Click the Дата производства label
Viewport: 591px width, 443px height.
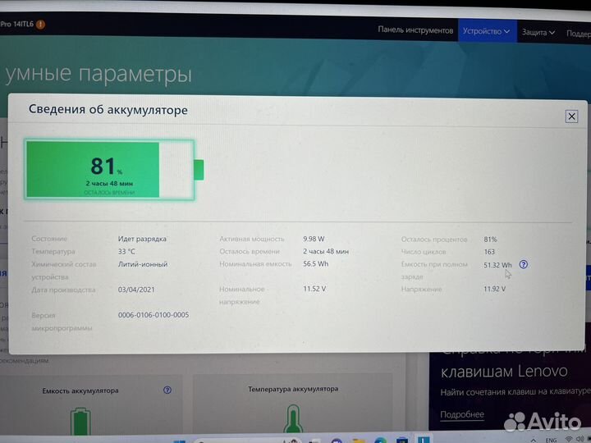pyautogui.click(x=63, y=290)
